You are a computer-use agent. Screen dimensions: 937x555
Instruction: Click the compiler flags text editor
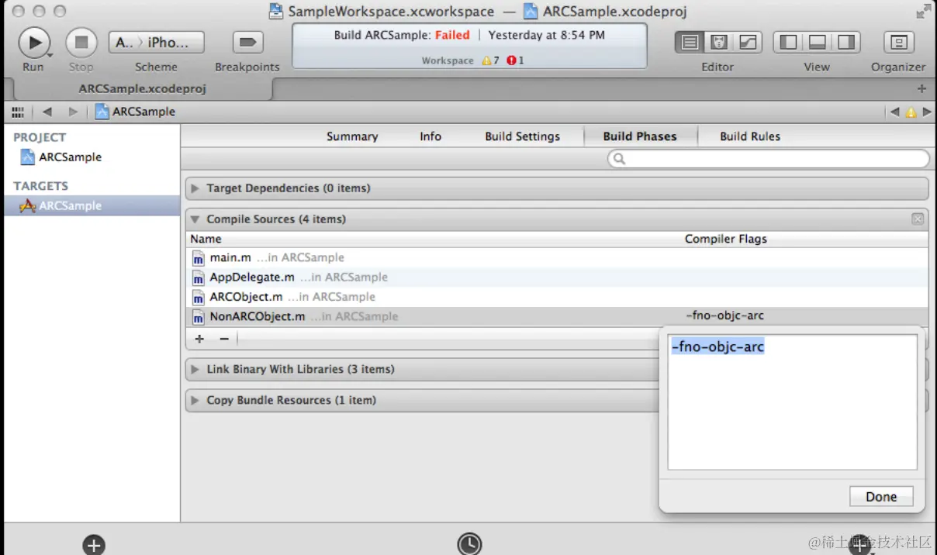(x=792, y=402)
